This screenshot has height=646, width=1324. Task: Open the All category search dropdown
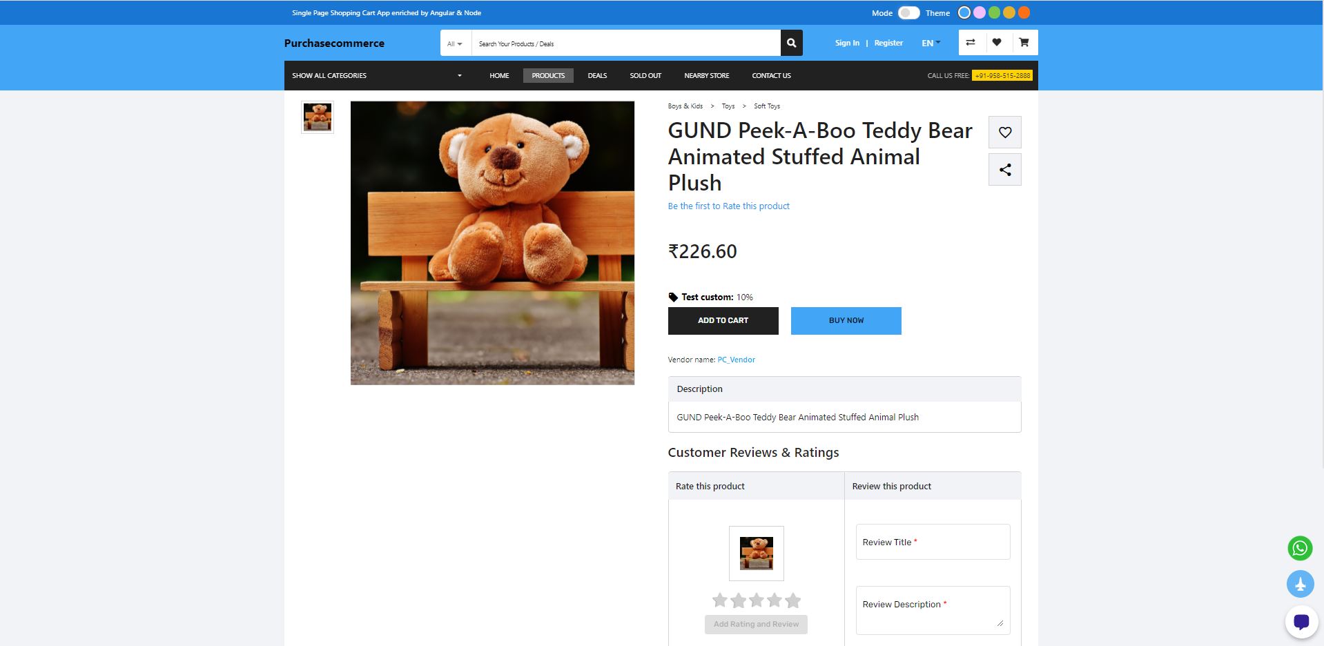click(455, 43)
